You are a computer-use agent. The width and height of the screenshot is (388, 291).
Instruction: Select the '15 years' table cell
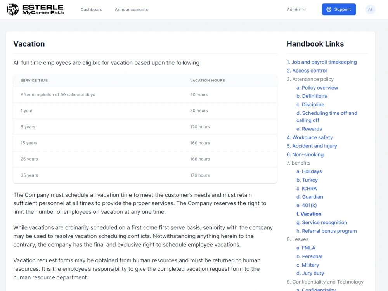click(x=29, y=143)
